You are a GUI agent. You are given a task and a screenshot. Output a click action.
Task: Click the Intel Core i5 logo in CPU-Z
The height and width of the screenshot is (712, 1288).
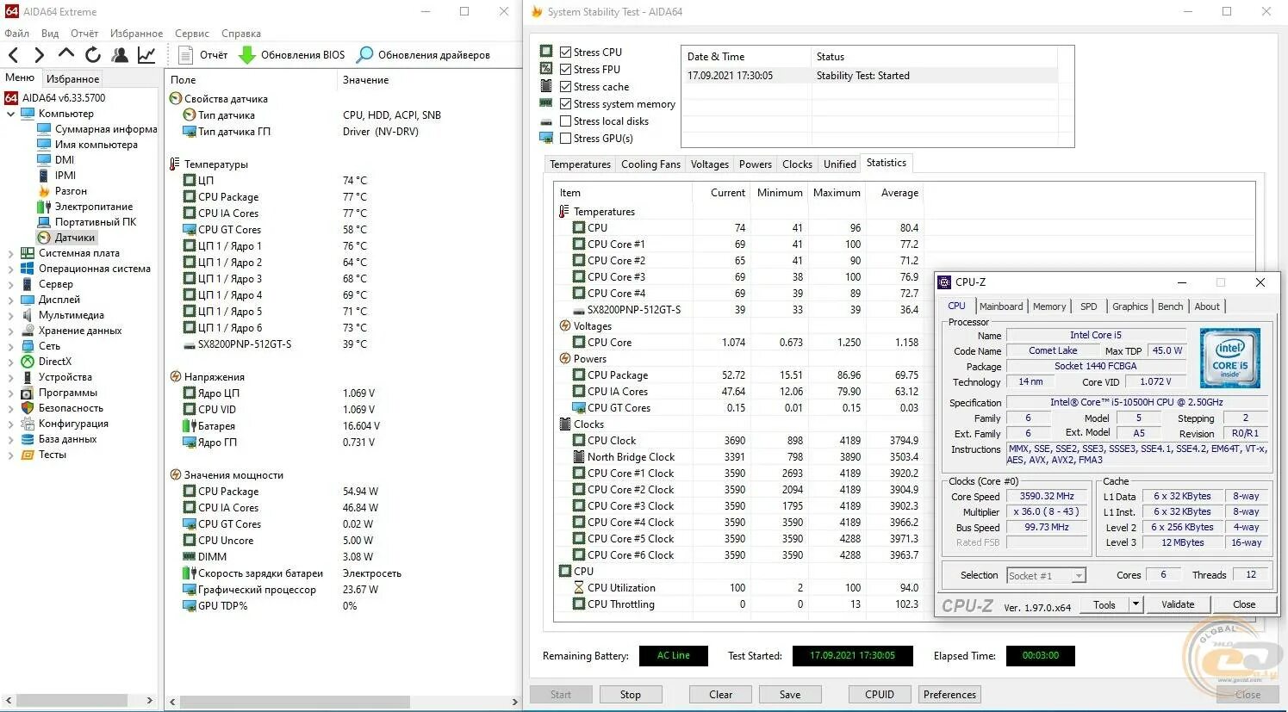click(x=1229, y=358)
